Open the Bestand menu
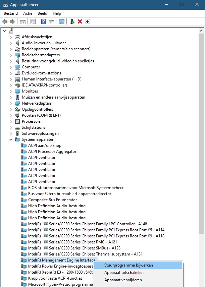Viewport: 205px width, 287px height. point(11,13)
